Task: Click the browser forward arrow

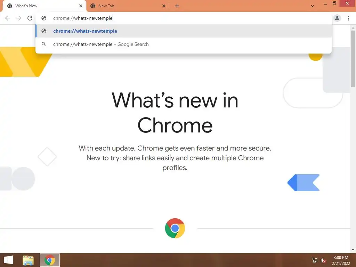Action: tap(19, 18)
